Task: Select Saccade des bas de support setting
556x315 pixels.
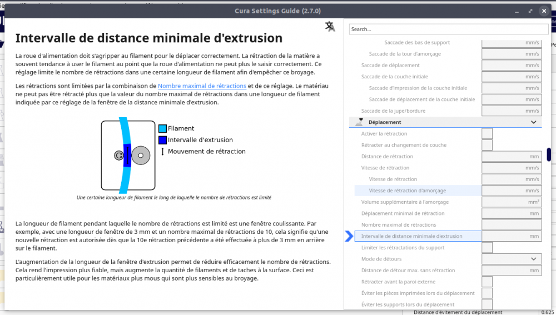Action: 417,43
